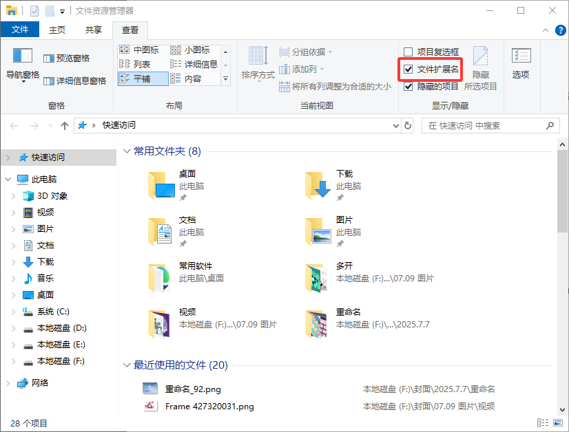Collapse the frequent folders group
Viewport: 569px width, 432px height.
[127, 151]
